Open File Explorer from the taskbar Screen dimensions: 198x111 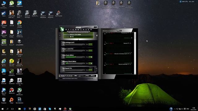(x=19, y=109)
